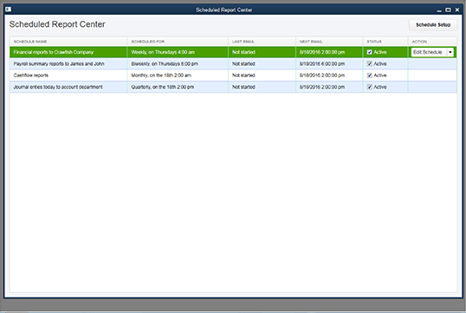Viewport: 466px width, 313px height.
Task: Select the Payroll summary reports to James and John row
Action: (233, 63)
